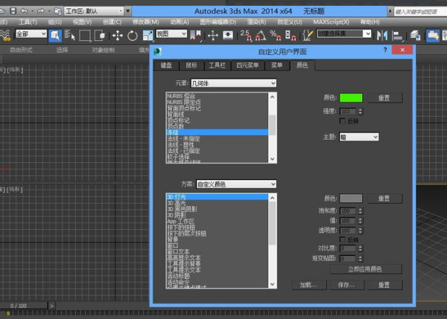Image resolution: width=447 pixels, height=319 pixels.
Task: Click the 饱和度 value field
Action: pyautogui.click(x=348, y=211)
